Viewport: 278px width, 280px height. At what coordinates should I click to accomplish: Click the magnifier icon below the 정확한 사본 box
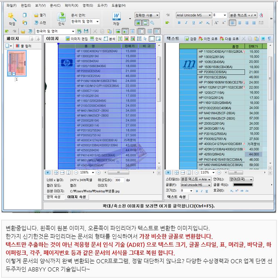(152, 23)
